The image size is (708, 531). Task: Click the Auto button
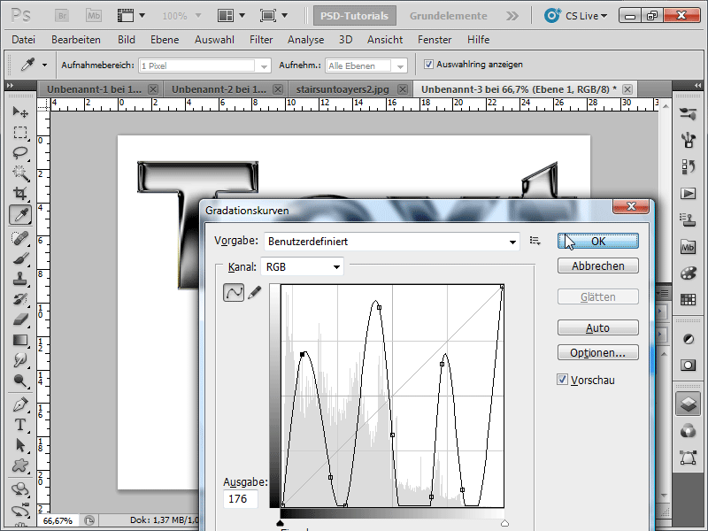(598, 327)
